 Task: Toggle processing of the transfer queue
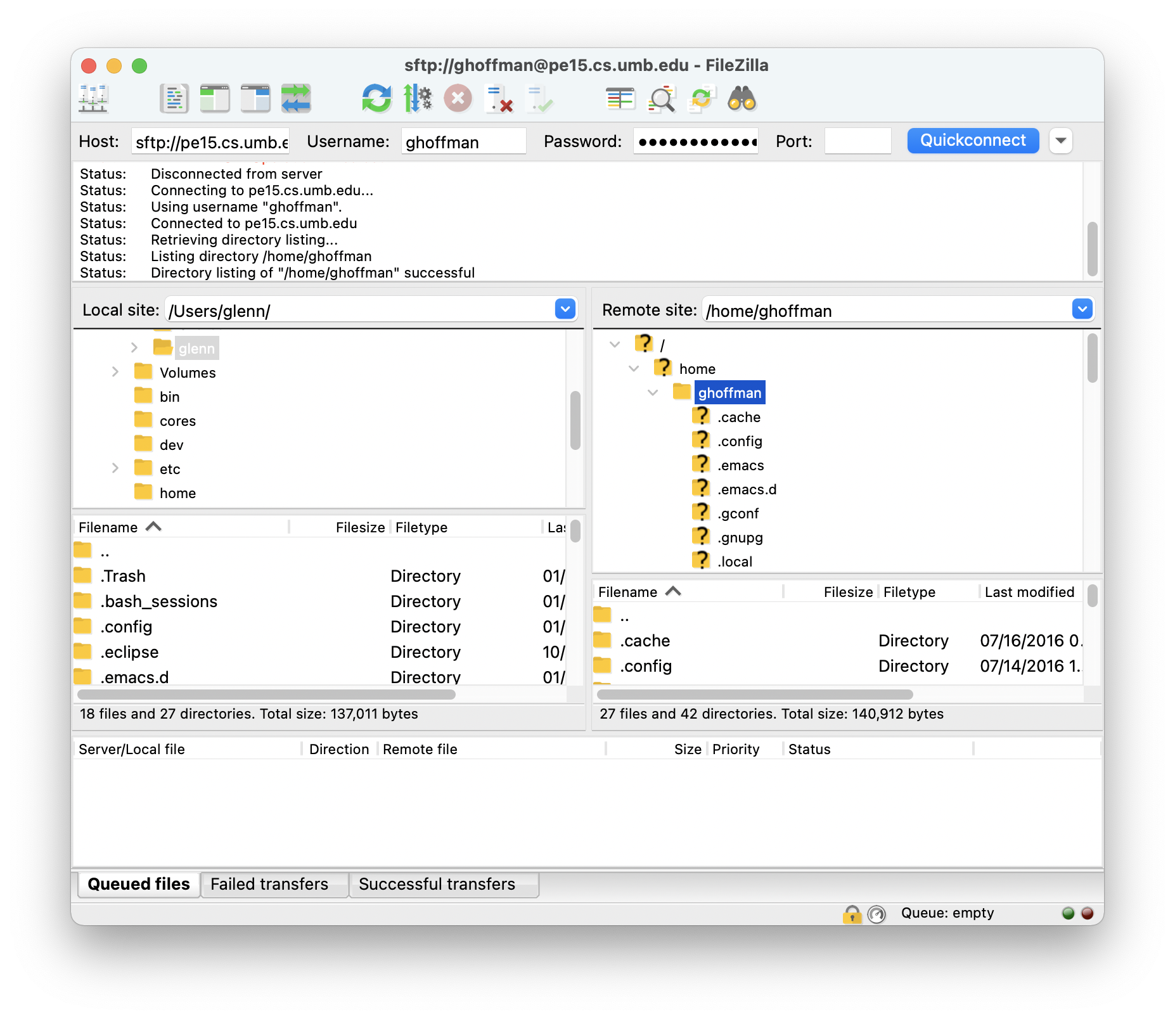click(x=418, y=99)
